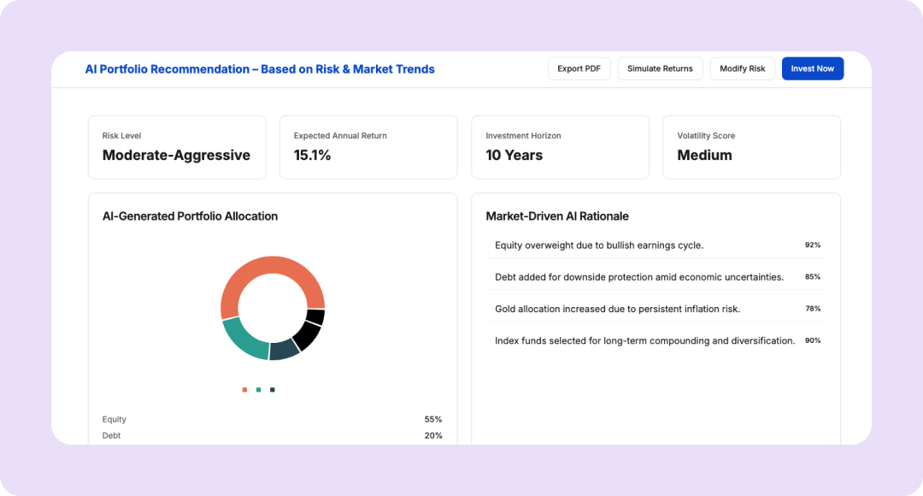Click the index funds rationale row
The width and height of the screenshot is (923, 496).
656,340
